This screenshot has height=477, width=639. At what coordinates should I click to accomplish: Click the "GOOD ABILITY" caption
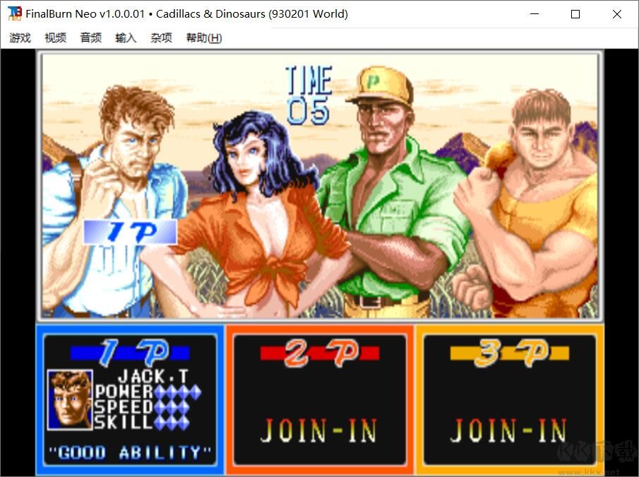pos(130,452)
